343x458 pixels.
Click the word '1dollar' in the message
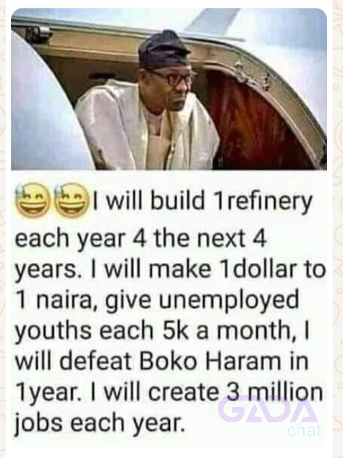(259, 269)
